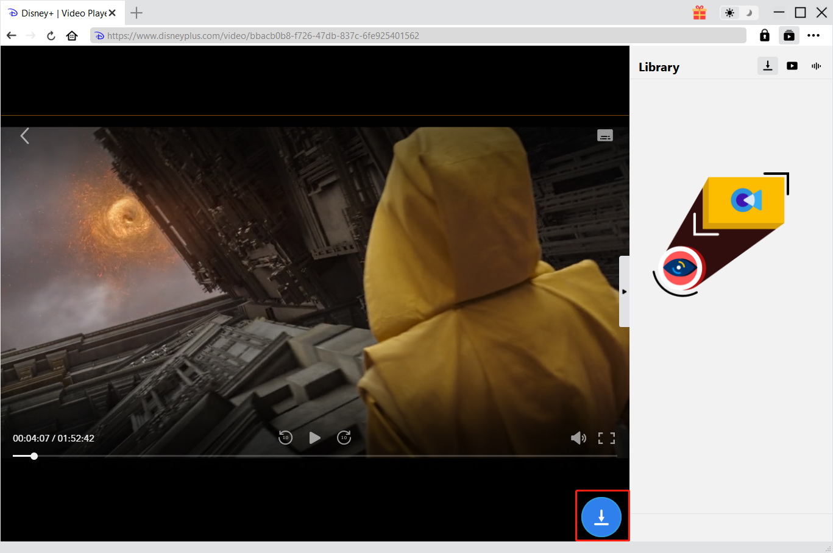Image resolution: width=833 pixels, height=553 pixels.
Task: Open a new tab with the plus button
Action: [x=136, y=13]
